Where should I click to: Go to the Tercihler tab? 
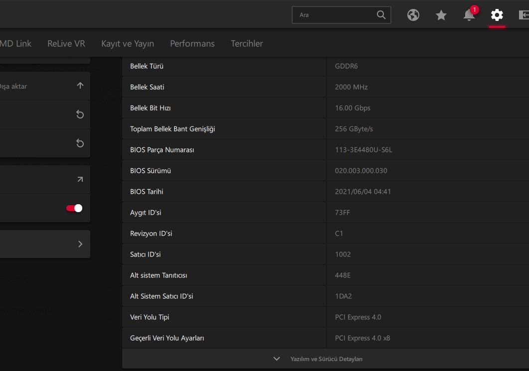coord(247,43)
